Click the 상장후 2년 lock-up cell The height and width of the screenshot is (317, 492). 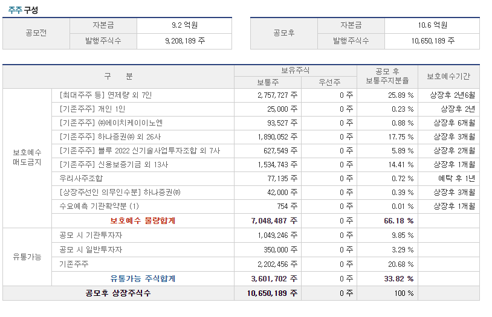click(x=448, y=109)
